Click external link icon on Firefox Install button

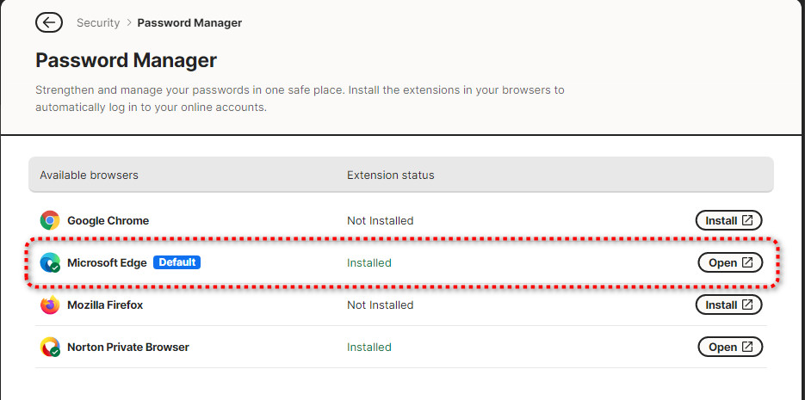click(x=747, y=305)
